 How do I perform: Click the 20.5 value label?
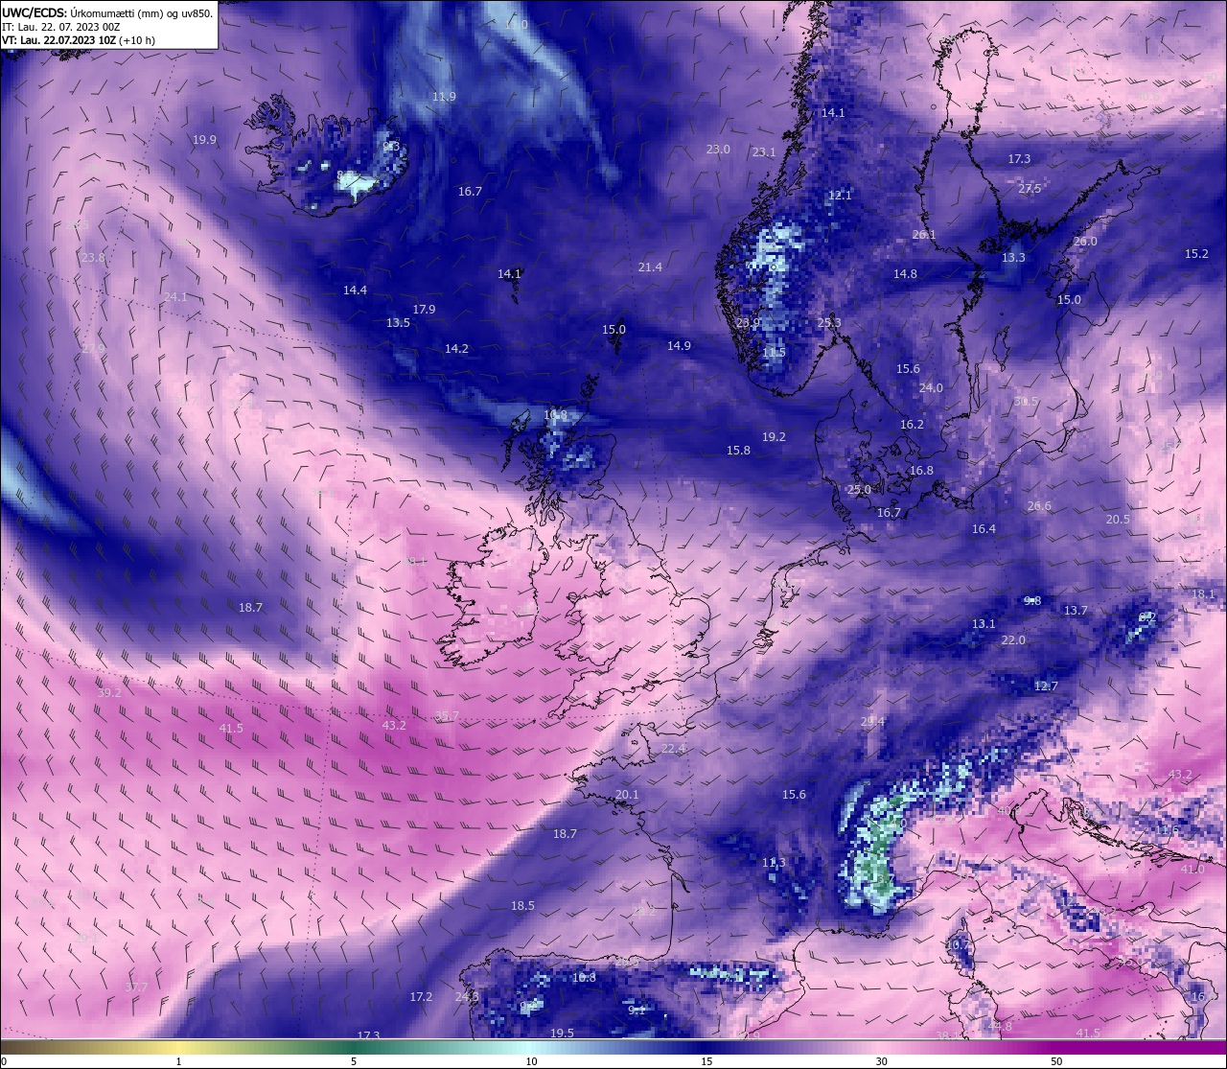[x=1118, y=520]
